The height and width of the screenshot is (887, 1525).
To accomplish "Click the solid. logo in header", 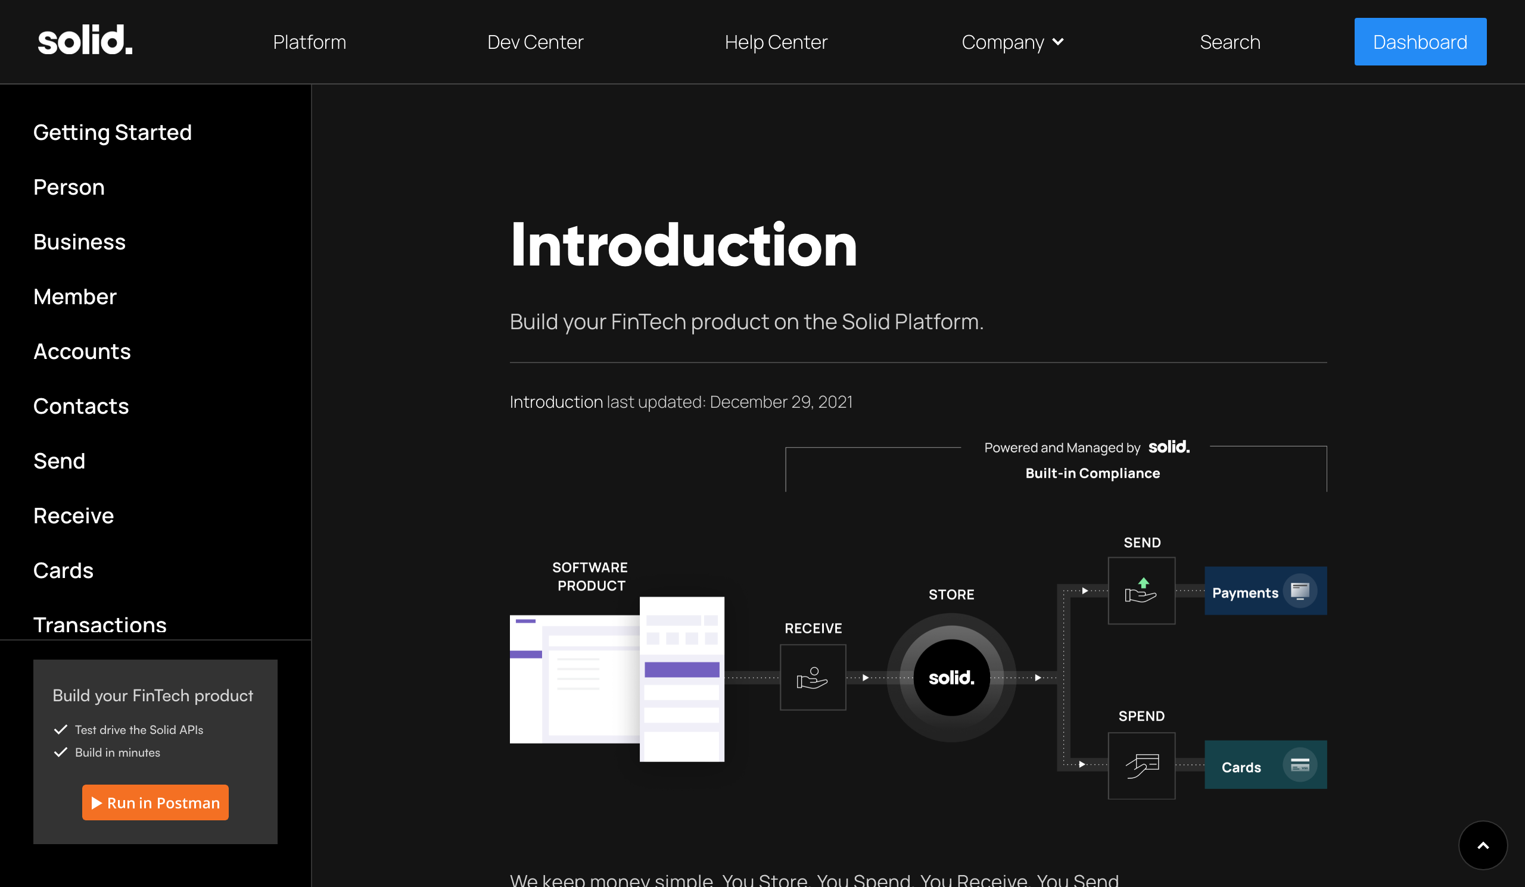I will [x=85, y=40].
